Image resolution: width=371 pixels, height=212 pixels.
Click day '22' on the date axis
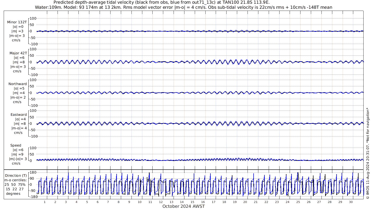point(266,202)
